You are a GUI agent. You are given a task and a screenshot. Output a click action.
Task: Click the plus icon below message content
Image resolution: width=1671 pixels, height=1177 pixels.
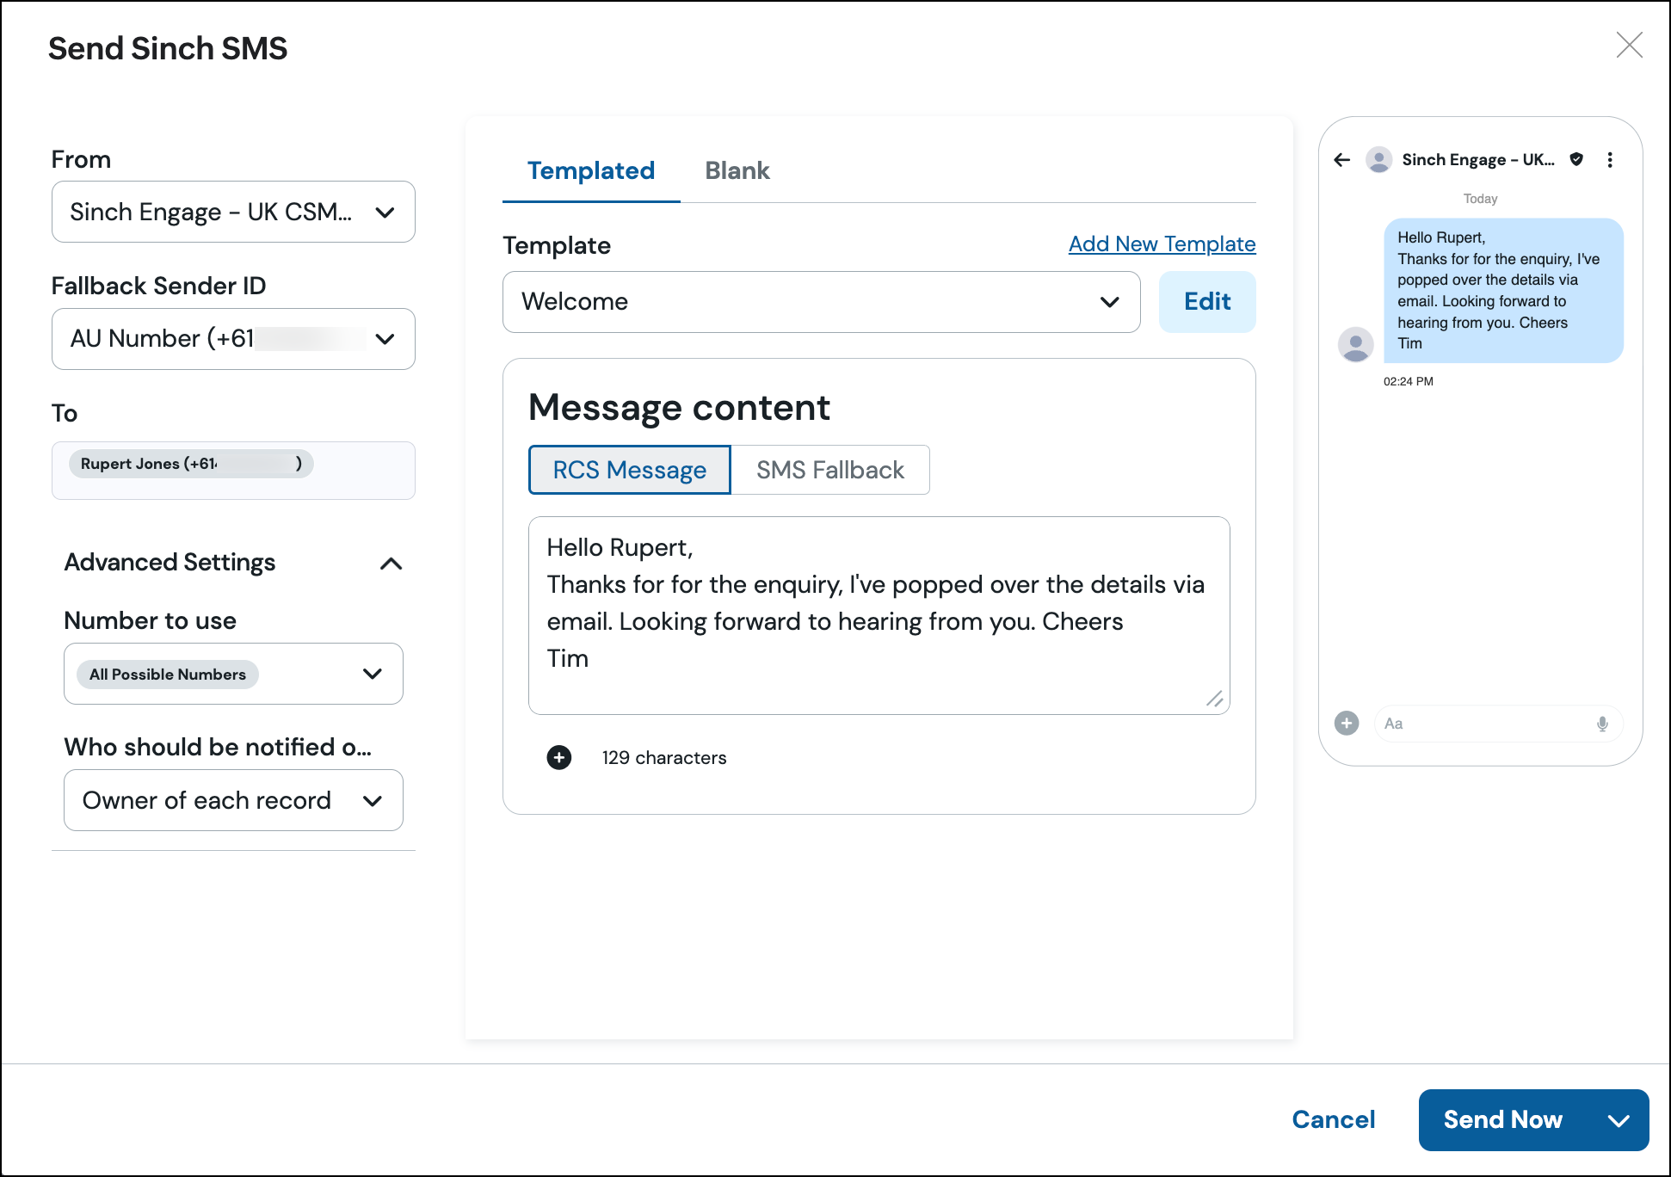(x=559, y=757)
